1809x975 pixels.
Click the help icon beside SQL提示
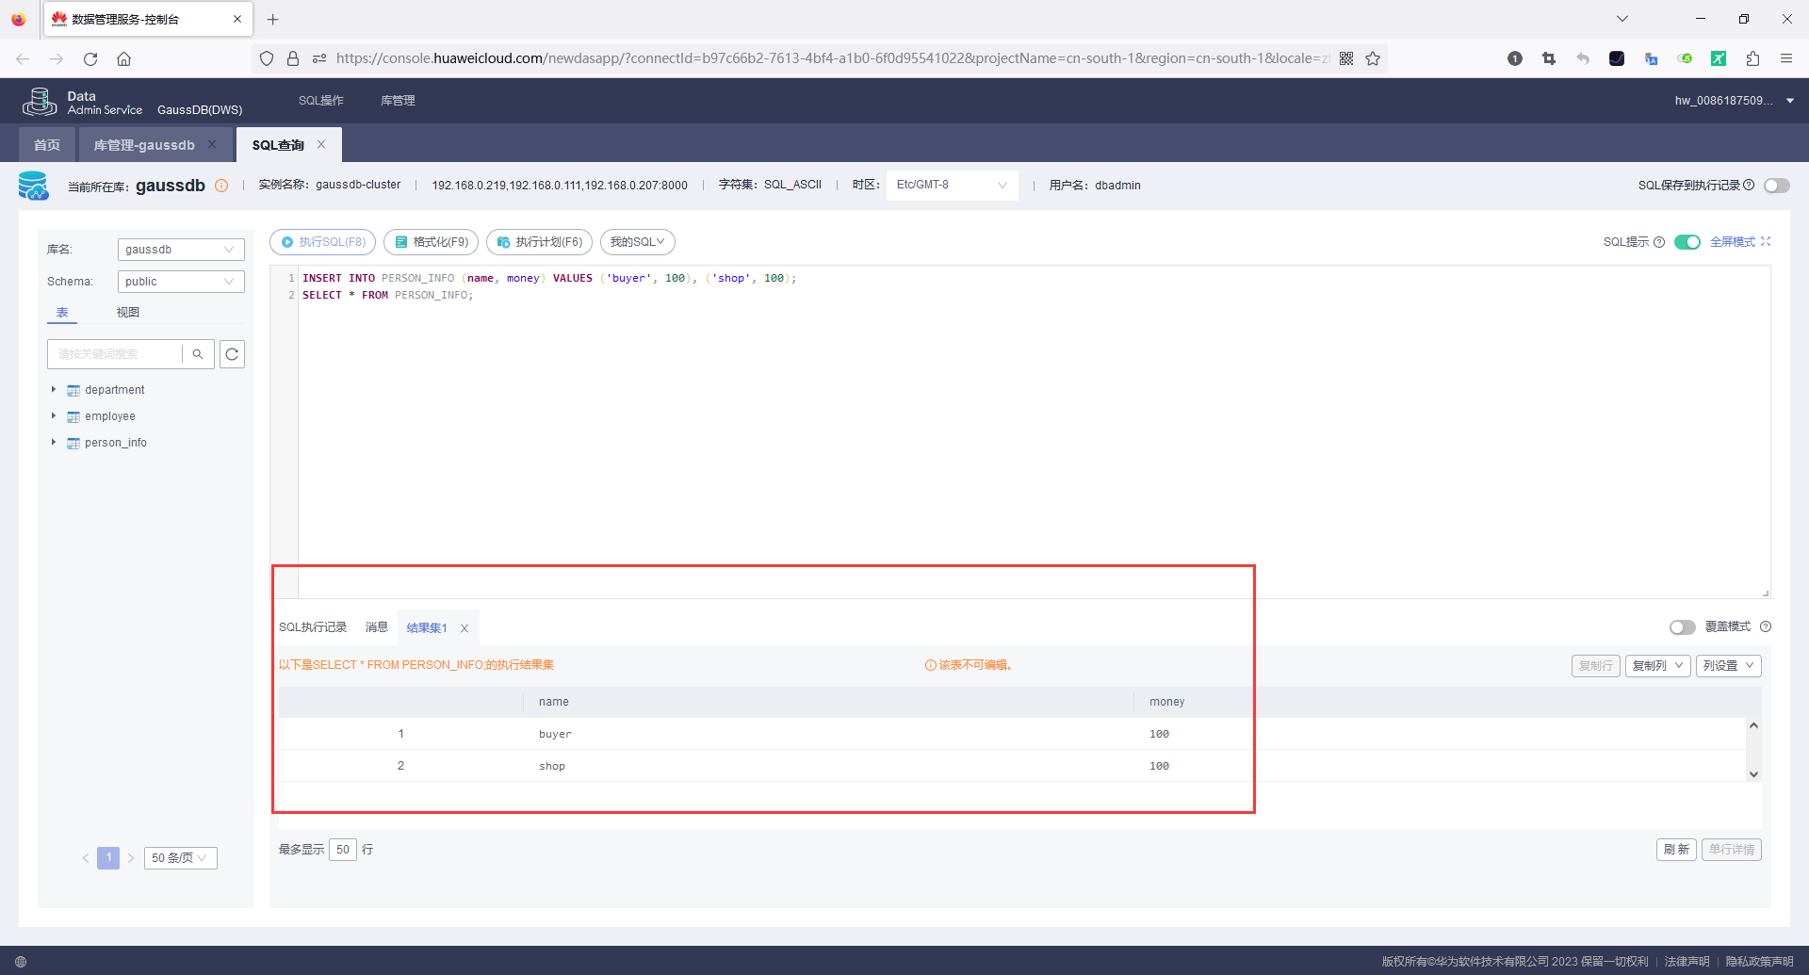click(1659, 242)
